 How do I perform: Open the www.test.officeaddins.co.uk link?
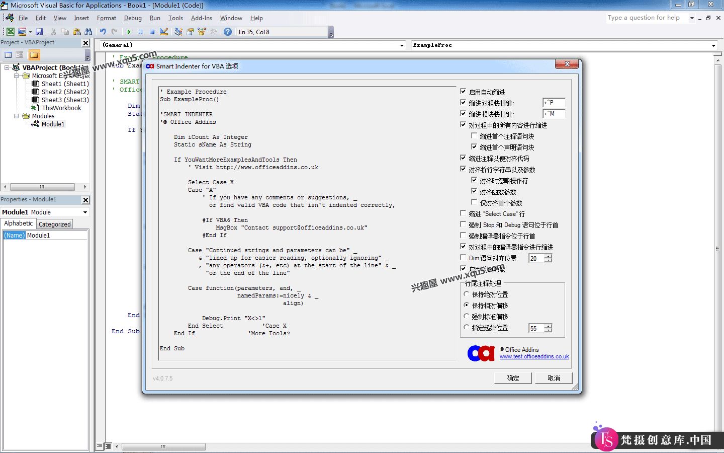coord(534,356)
